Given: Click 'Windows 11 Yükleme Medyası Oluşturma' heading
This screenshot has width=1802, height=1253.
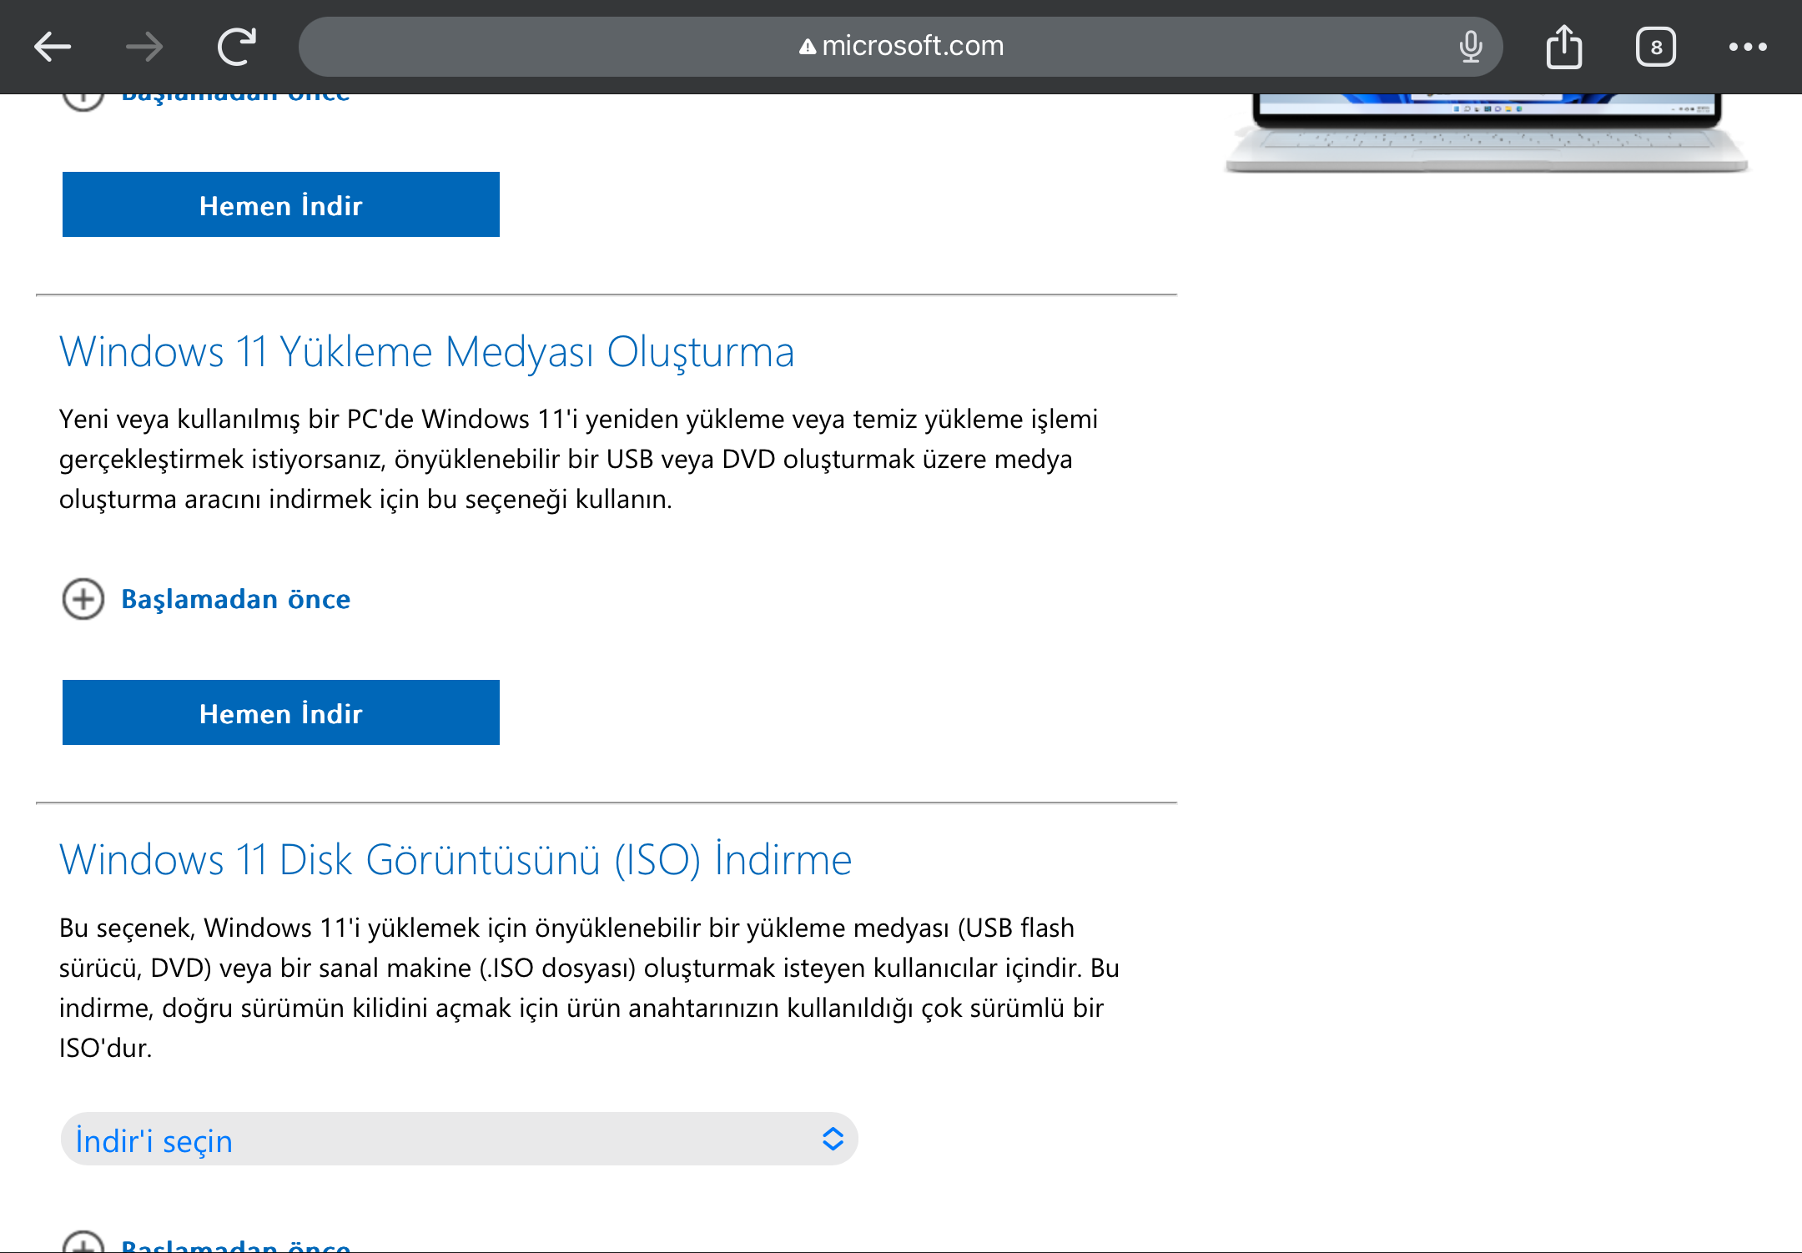Looking at the screenshot, I should [426, 351].
